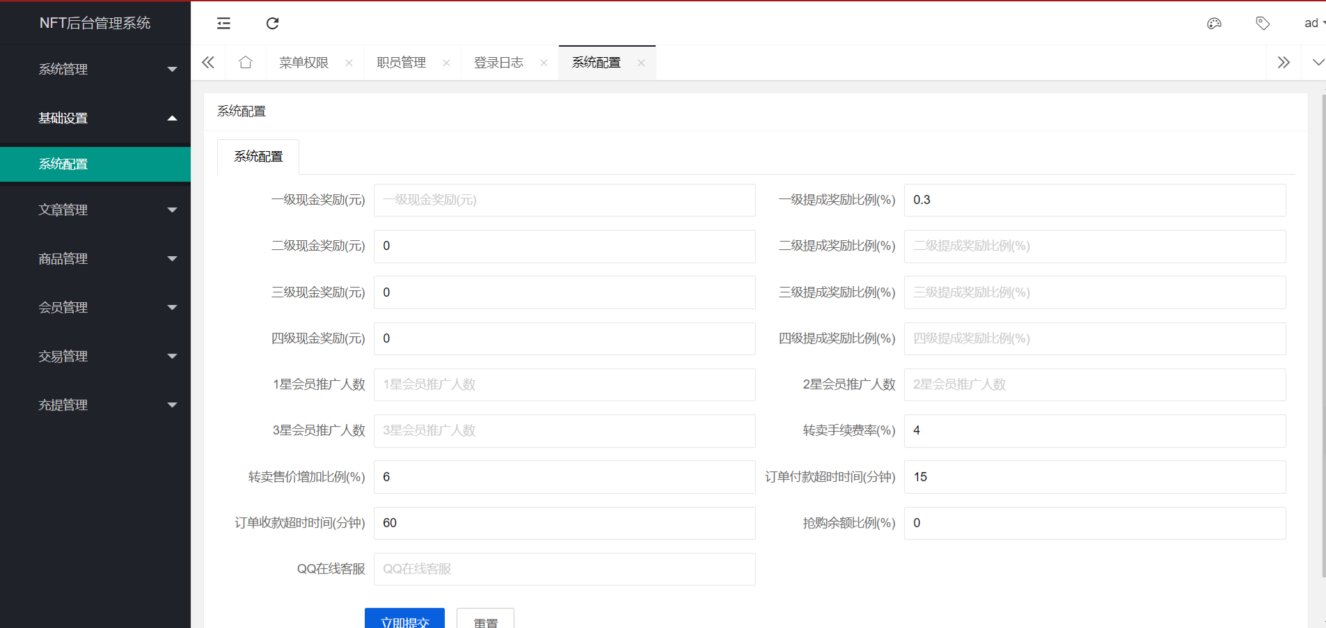Collapse the 基础设置 menu
Viewport: 1326px width, 628px height.
point(95,118)
